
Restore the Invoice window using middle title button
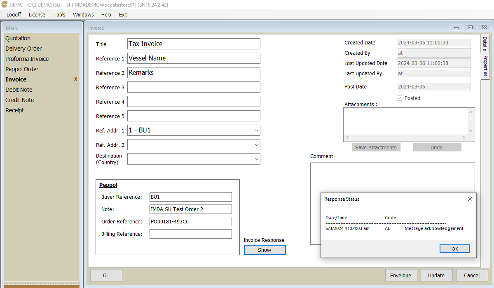click(x=470, y=28)
